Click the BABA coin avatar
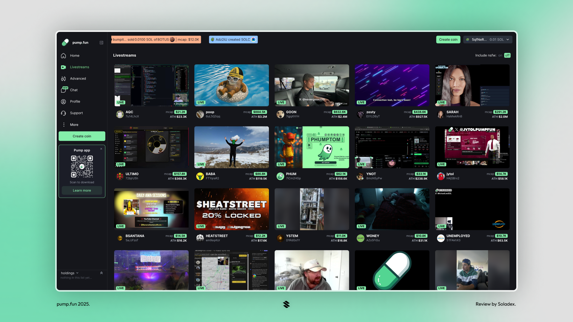Screen dimensions: 573x322 tap(200, 176)
